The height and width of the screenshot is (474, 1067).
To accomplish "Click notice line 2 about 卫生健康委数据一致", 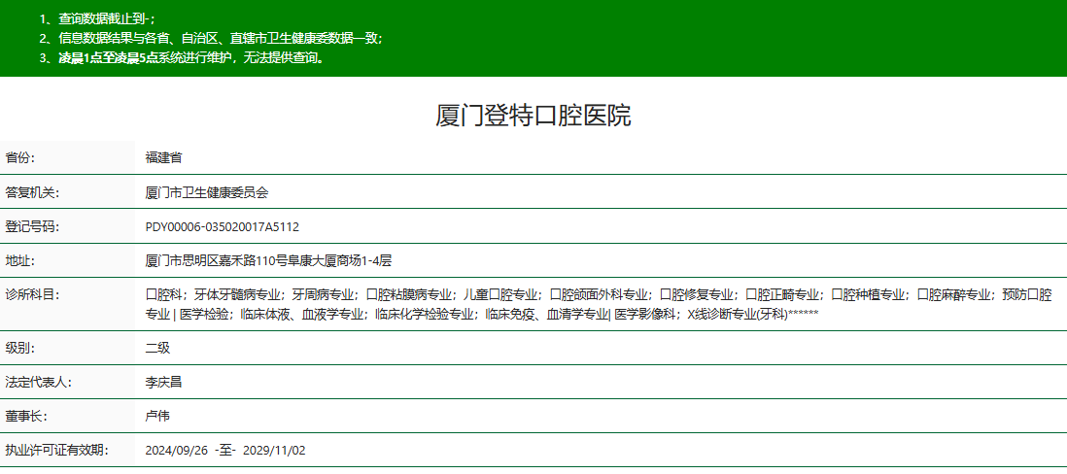I will coord(211,39).
